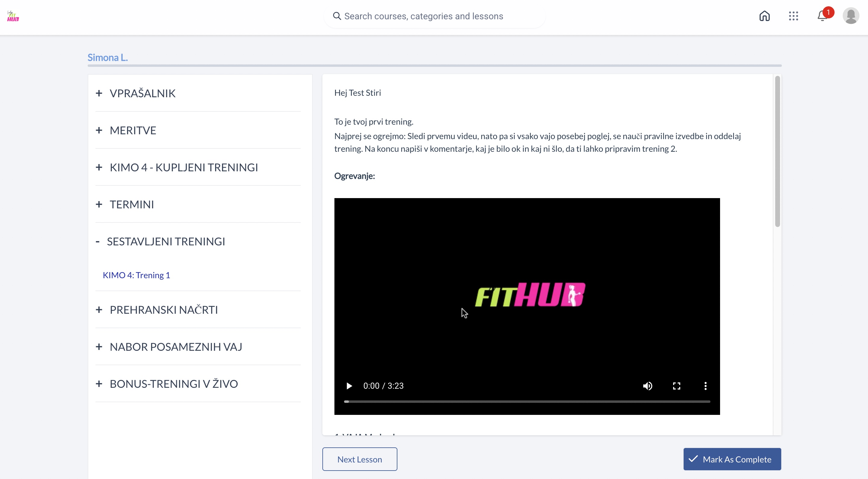Open the home page icon

pos(764,16)
